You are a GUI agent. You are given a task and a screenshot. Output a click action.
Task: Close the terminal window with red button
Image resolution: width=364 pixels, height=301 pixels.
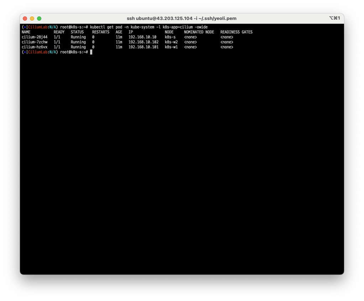25,19
